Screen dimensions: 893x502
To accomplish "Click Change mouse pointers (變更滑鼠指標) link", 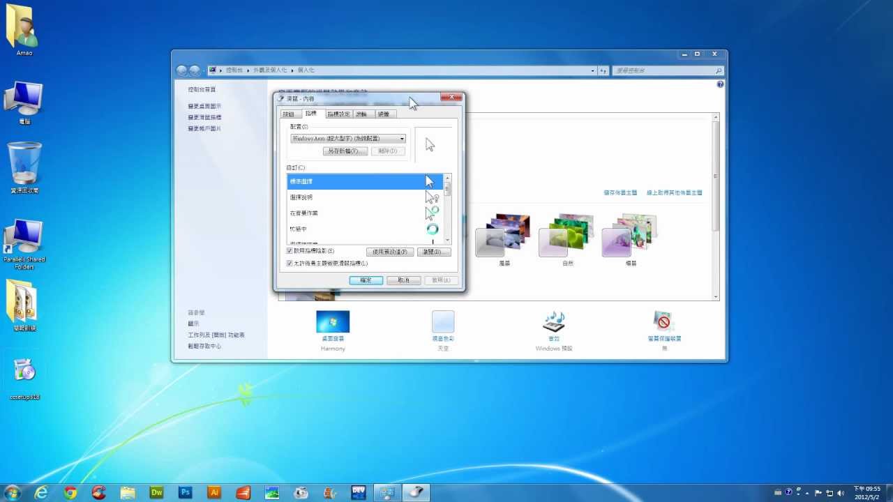I will click(x=204, y=117).
